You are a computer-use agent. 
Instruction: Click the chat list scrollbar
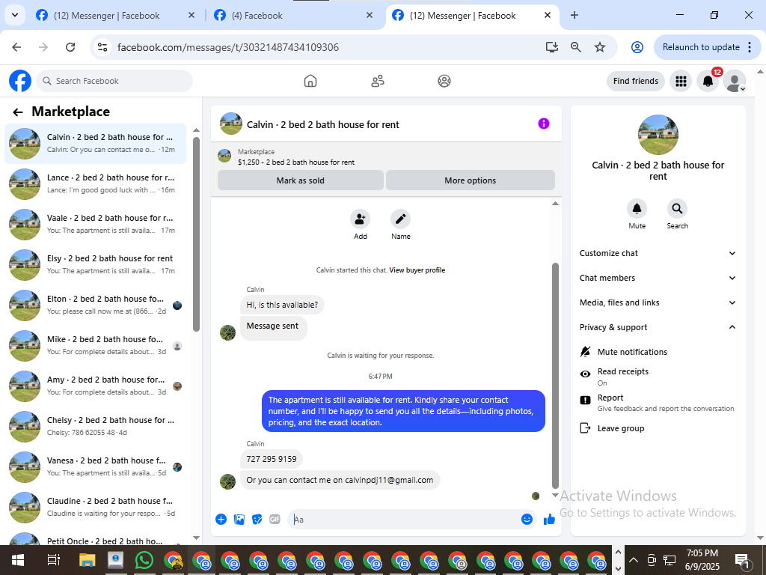tap(197, 234)
